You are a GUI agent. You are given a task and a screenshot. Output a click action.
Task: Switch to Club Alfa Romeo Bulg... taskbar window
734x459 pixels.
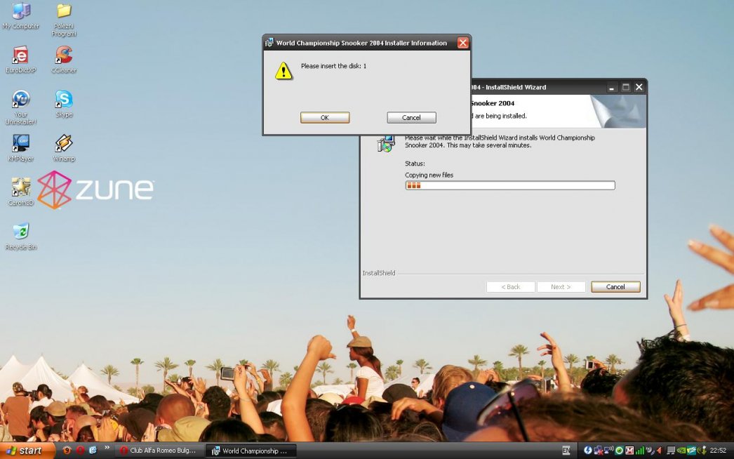pos(159,451)
